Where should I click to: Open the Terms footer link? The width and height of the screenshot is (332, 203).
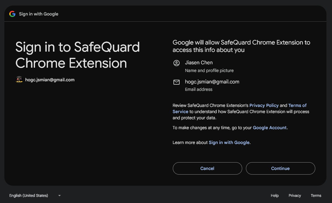click(316, 195)
